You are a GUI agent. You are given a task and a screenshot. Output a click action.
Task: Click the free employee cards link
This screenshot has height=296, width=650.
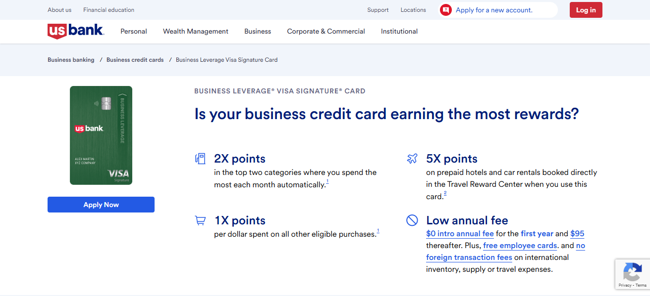point(520,246)
